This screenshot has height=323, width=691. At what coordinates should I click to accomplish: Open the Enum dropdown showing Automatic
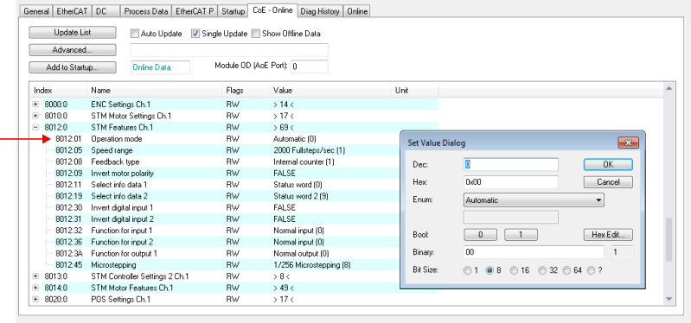point(534,199)
